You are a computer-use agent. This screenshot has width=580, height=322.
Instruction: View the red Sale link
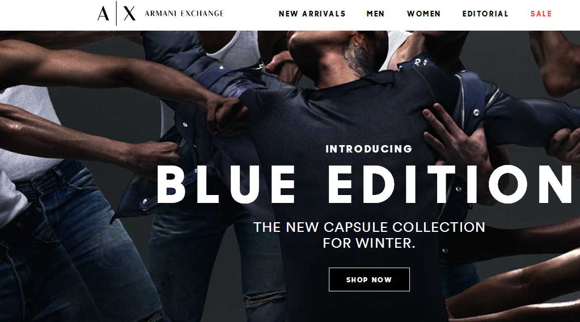point(541,14)
